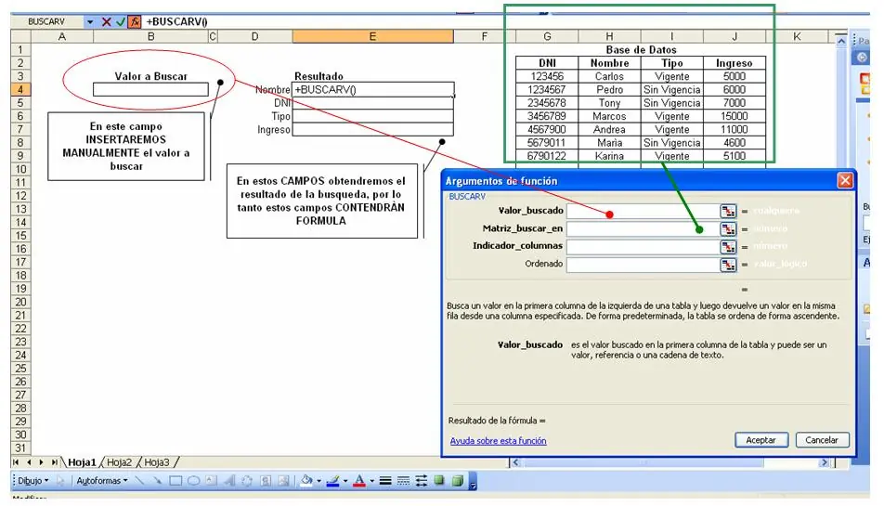Go to first sheet with tab scroll button
This screenshot has height=506, width=884.
pos(16,462)
